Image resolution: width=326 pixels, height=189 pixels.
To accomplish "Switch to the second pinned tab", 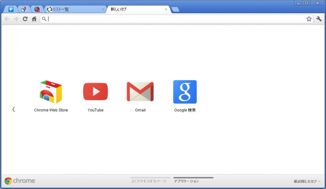I will click(x=24, y=9).
